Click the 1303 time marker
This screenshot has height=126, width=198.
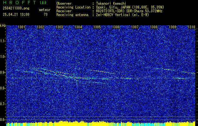point(59,27)
